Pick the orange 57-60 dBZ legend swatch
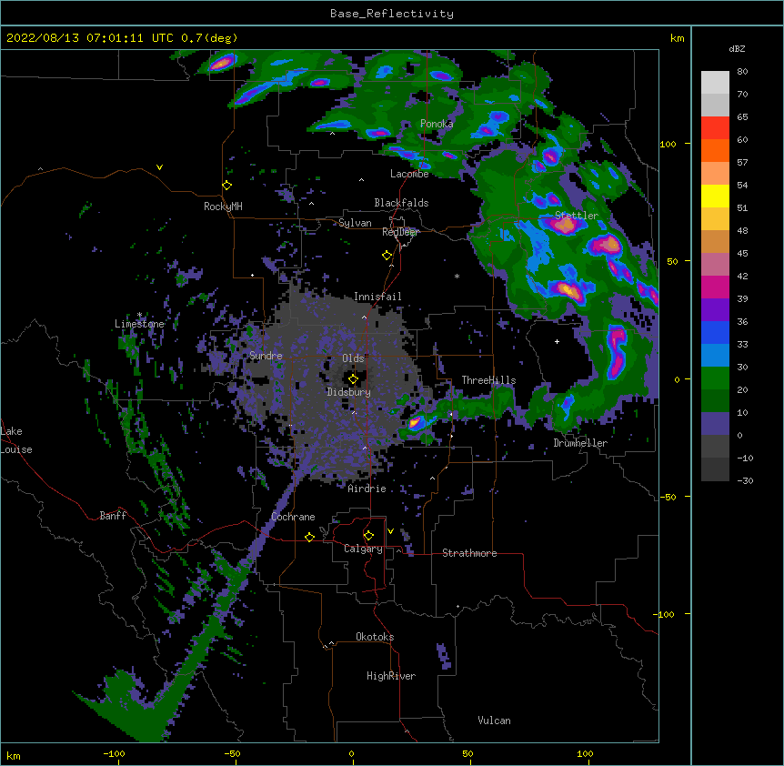 pos(715,150)
